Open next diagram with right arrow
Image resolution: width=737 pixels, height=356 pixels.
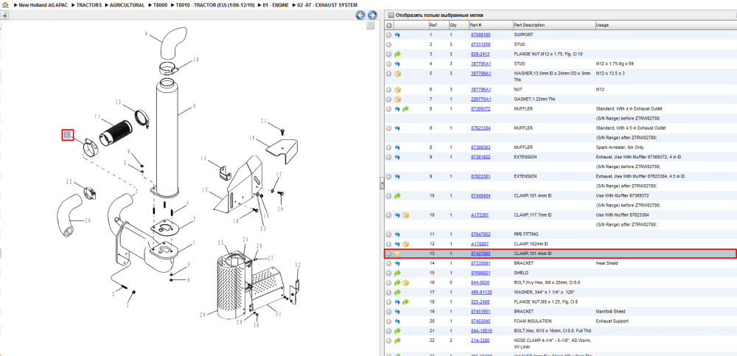371,15
